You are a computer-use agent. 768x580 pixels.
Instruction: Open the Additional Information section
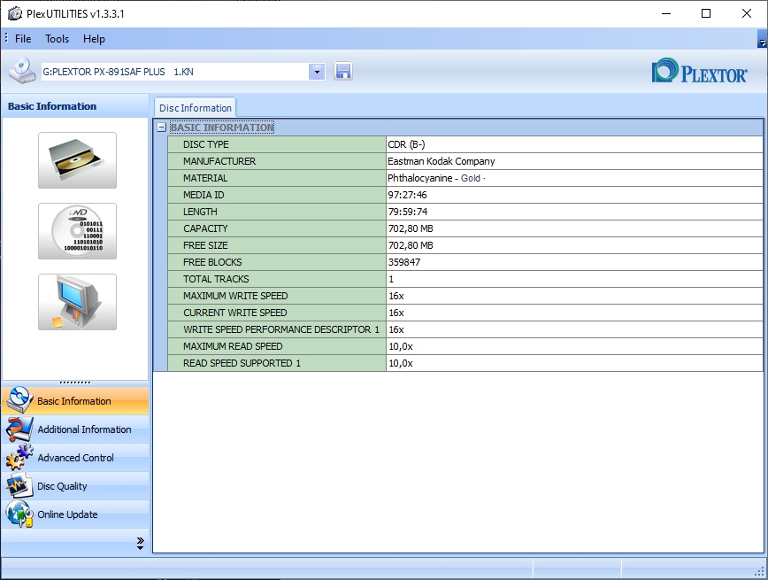pos(84,429)
